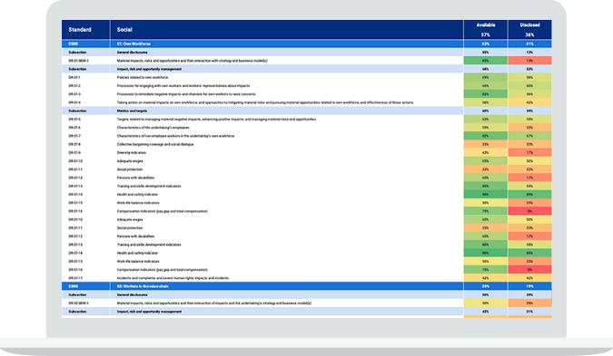
Task: Select 'Material impacts... interaction with strategy' S1 text
Action: pos(192,61)
